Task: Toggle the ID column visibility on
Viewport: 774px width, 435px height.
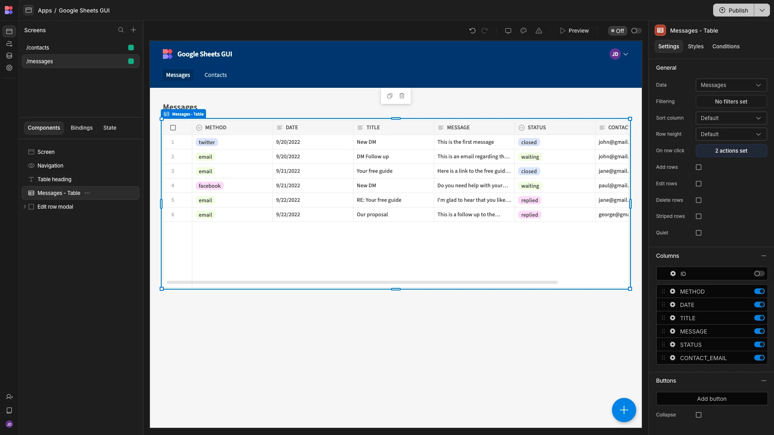Action: pyautogui.click(x=759, y=274)
